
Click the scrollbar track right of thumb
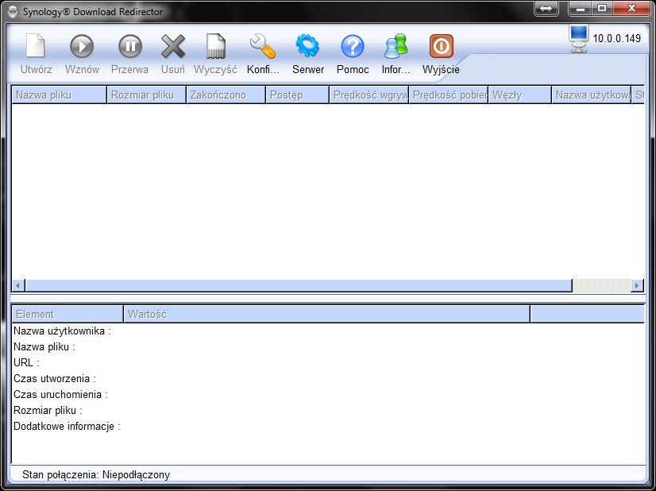(601, 285)
